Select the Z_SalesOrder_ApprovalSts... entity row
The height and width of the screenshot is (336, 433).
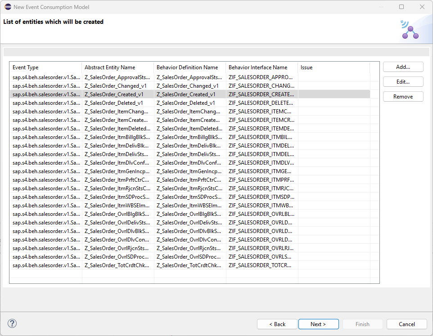117,77
